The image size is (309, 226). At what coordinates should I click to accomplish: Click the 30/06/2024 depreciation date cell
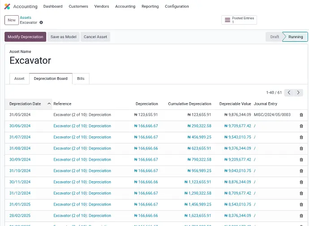(20, 126)
